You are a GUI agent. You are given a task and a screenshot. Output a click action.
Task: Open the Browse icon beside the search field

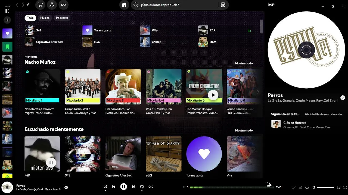(223, 5)
